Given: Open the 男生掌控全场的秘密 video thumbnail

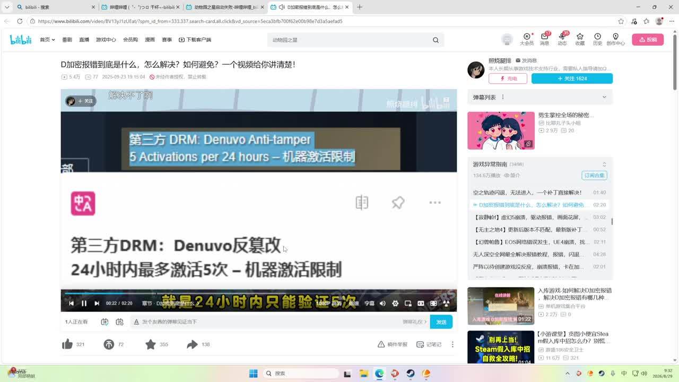Looking at the screenshot, I should click(501, 131).
